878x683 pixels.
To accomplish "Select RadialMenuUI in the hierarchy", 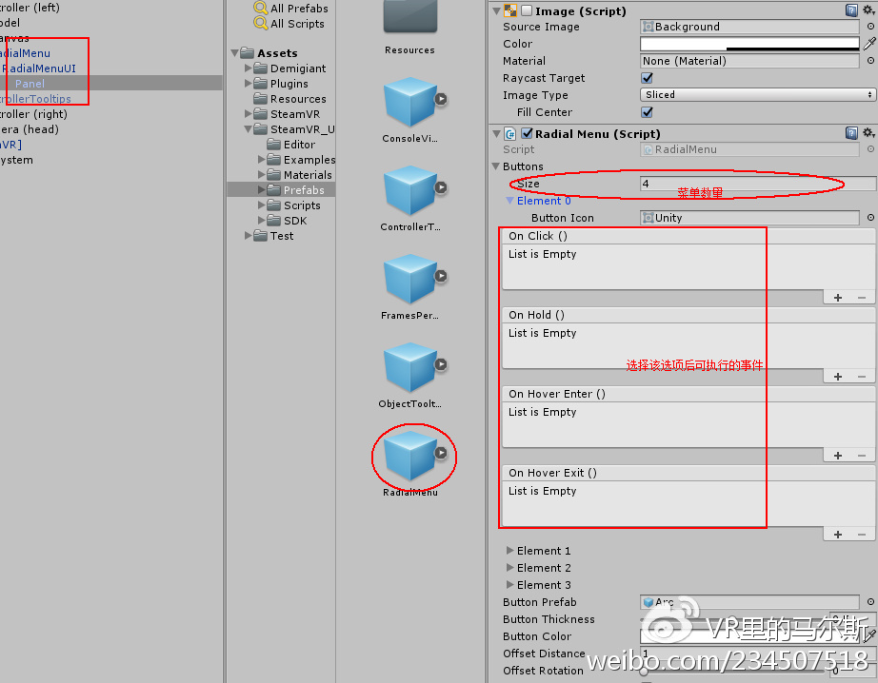I will click(x=39, y=68).
